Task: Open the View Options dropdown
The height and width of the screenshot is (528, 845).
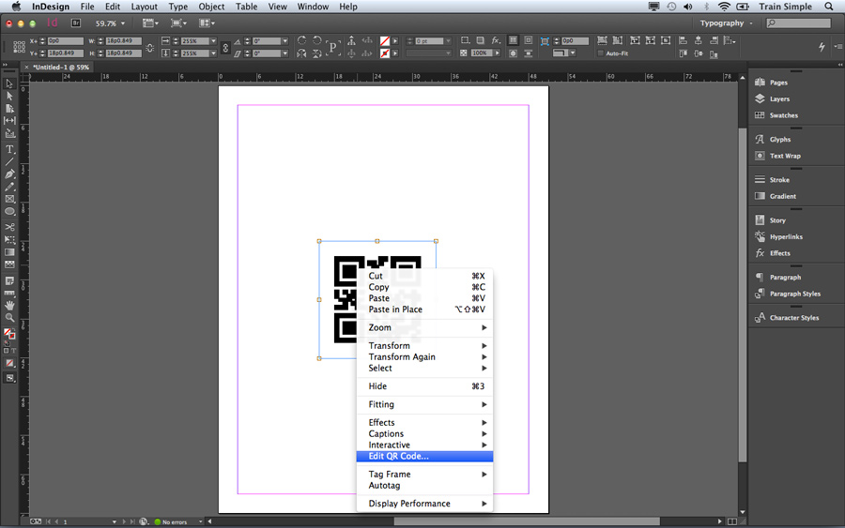Action: [x=150, y=23]
